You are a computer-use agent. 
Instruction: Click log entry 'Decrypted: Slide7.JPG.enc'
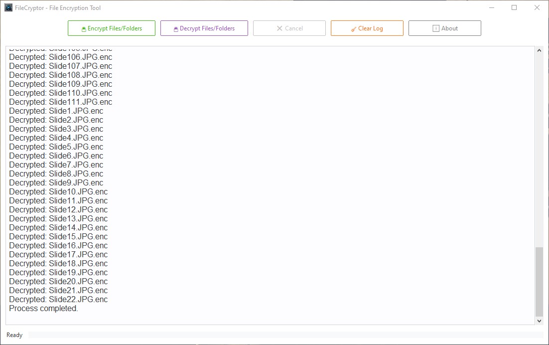click(56, 165)
